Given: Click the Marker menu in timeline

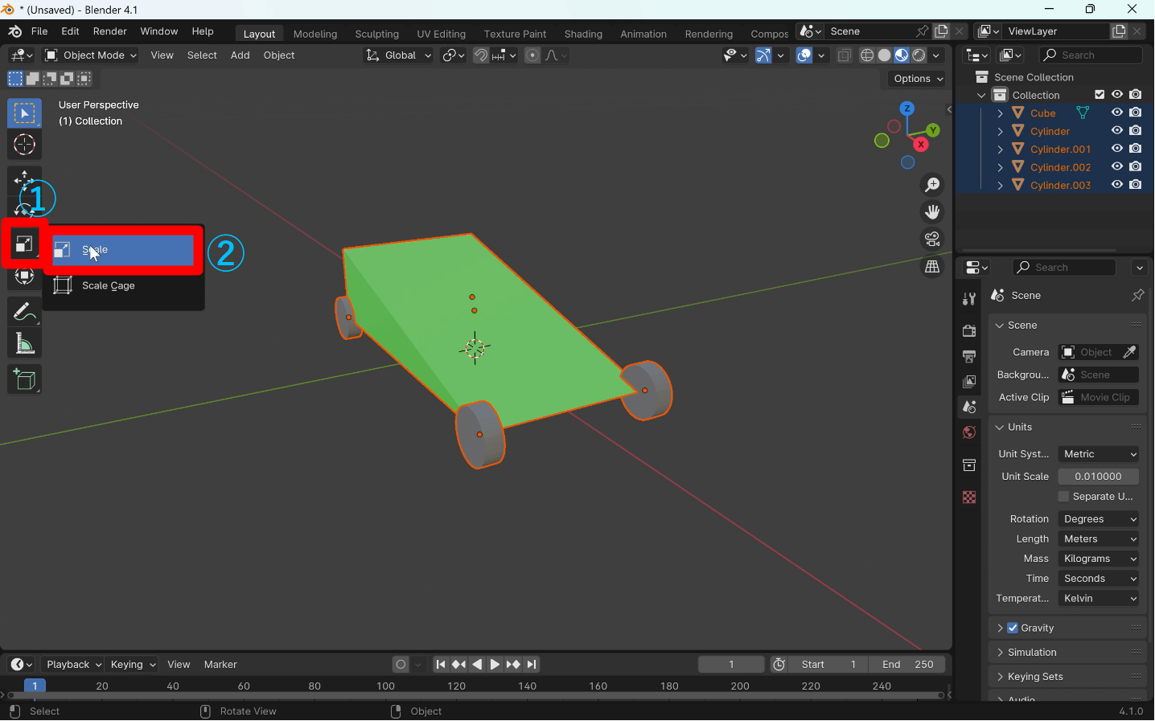Looking at the screenshot, I should point(220,665).
